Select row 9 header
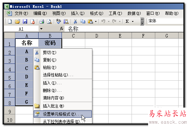 pos(10,110)
